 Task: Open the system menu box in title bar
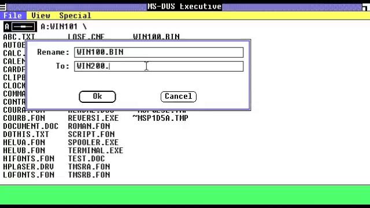tap(3, 7)
